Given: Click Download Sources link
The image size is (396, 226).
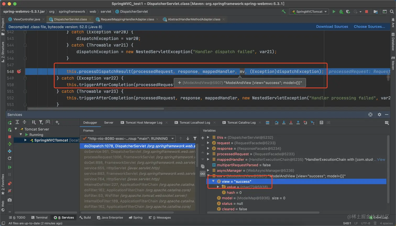Looking at the screenshot, I should (x=332, y=26).
